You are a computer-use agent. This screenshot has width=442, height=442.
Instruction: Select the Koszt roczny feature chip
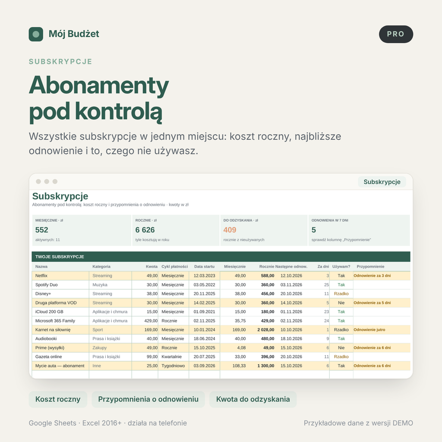tap(58, 399)
